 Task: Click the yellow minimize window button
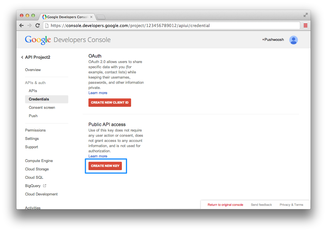pyautogui.click(x=27, y=16)
